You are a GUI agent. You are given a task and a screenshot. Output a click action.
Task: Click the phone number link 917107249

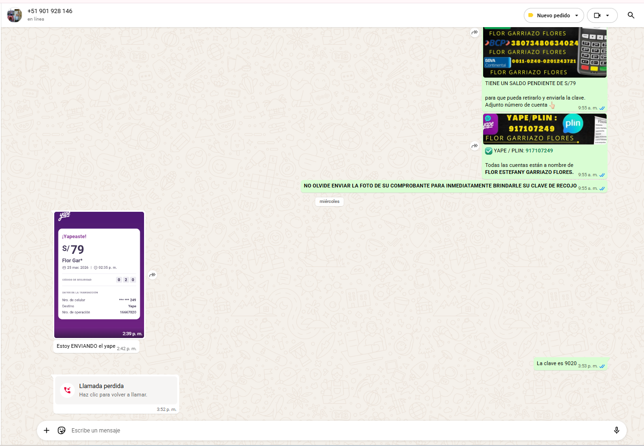tap(539, 151)
